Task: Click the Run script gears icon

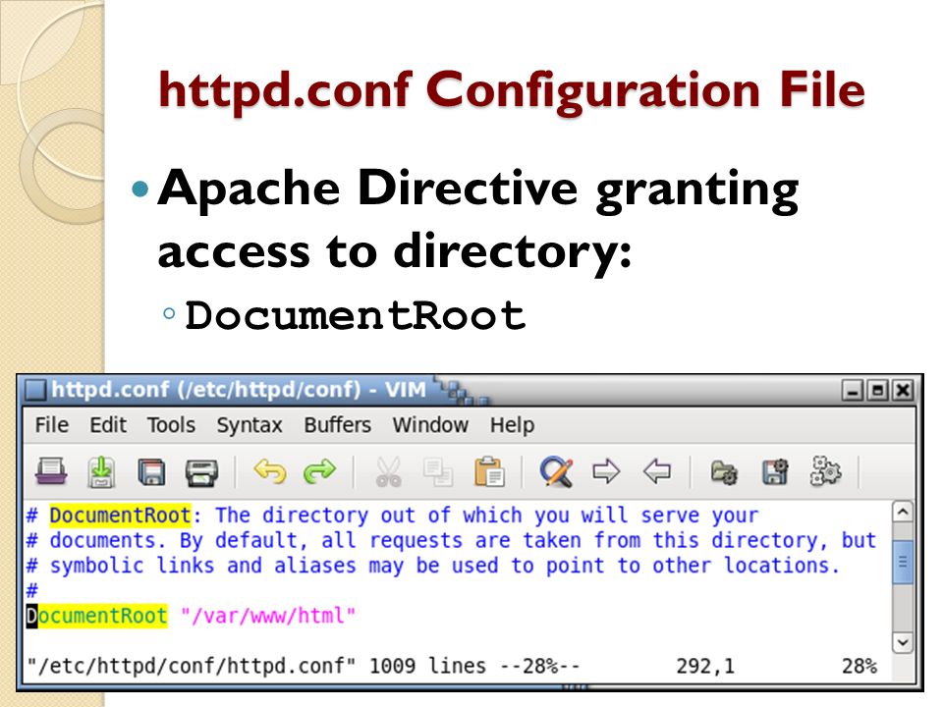Action: 825,470
